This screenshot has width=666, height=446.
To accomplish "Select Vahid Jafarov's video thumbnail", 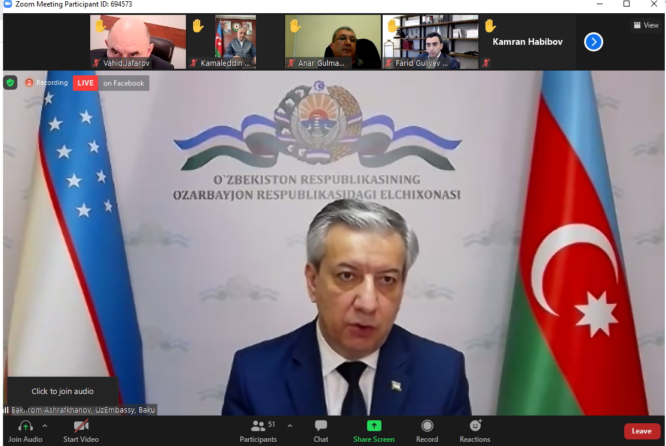I will pyautogui.click(x=138, y=42).
